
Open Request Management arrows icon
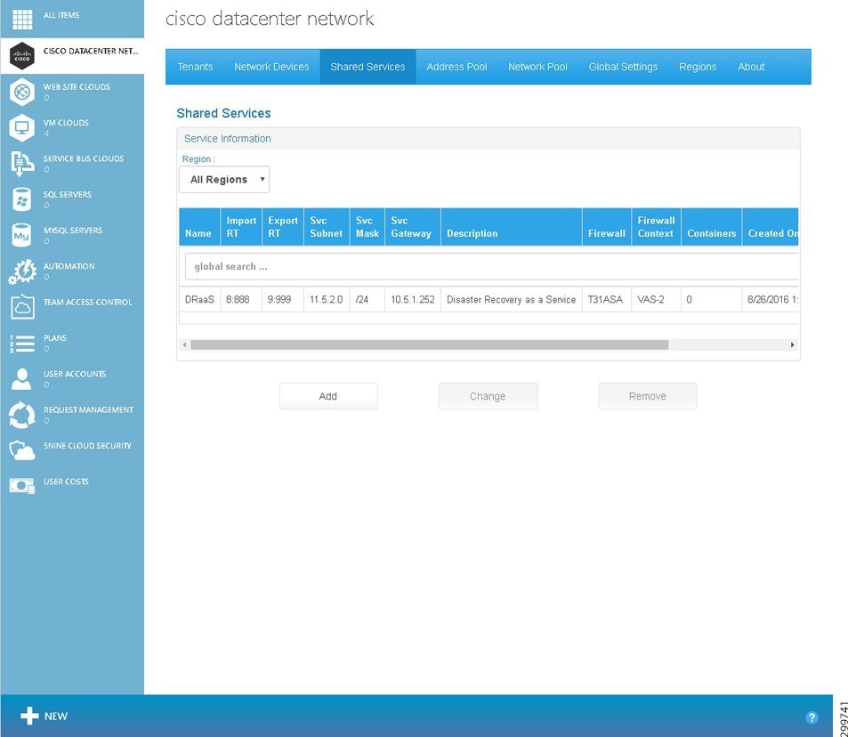22,415
